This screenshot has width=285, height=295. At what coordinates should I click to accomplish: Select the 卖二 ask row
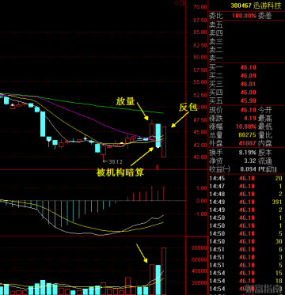(x=246, y=50)
